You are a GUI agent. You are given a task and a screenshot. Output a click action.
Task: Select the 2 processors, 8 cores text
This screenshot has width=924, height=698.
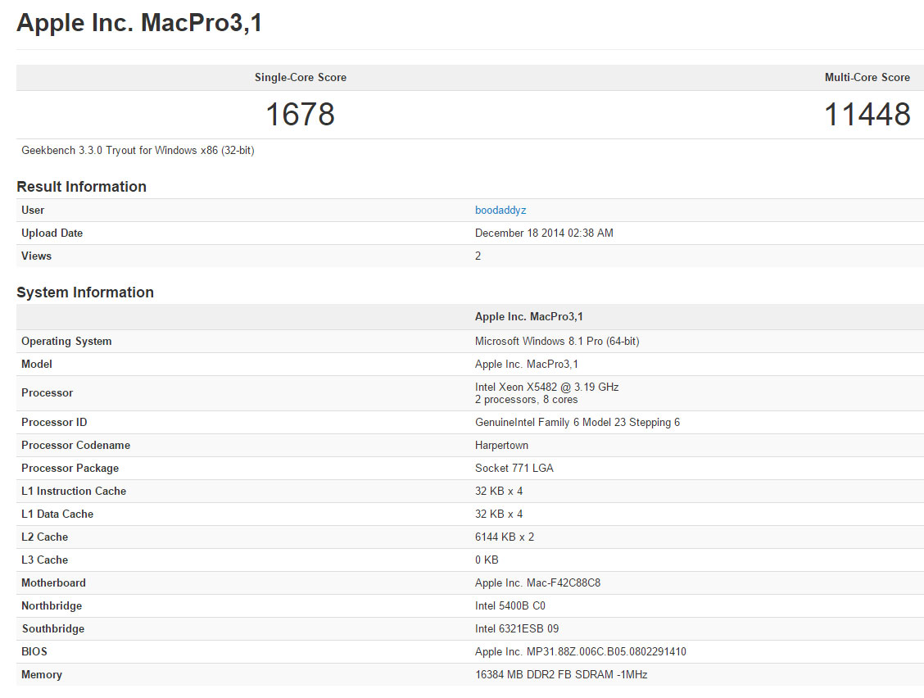[x=526, y=399]
